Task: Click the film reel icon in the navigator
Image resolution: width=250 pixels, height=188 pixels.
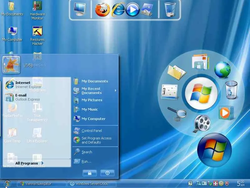Action: coord(202,123)
